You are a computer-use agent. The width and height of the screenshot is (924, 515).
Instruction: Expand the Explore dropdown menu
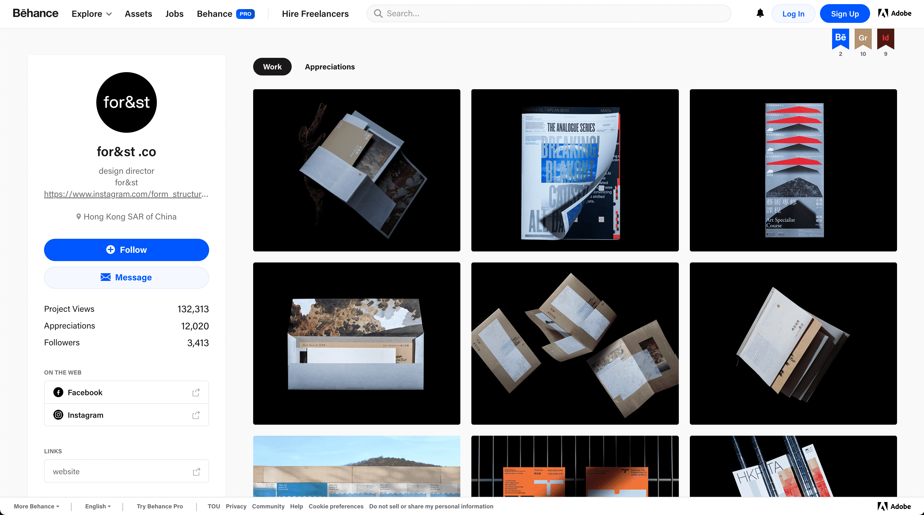pos(91,13)
